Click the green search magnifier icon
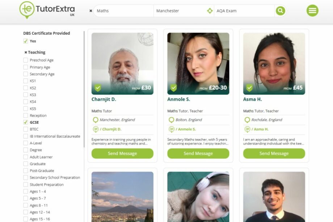333x222 pixels. (280, 11)
